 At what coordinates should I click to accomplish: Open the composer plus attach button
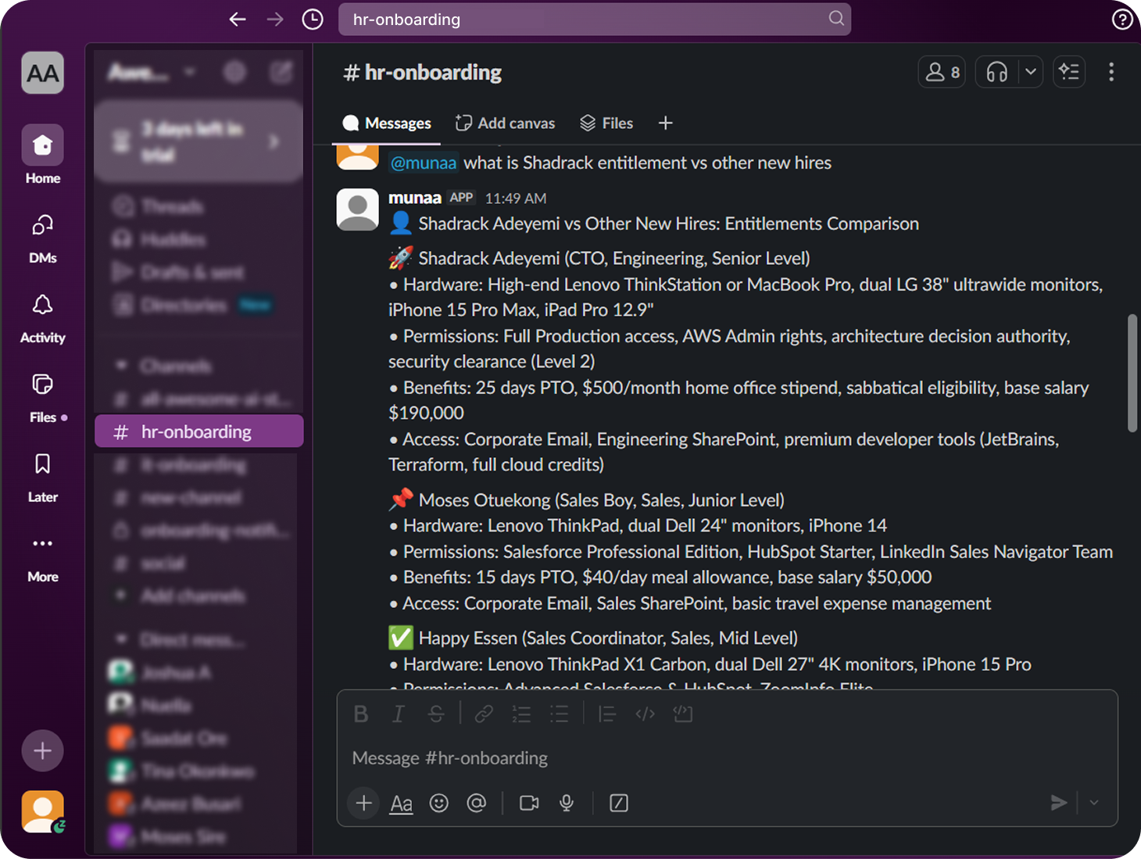364,803
